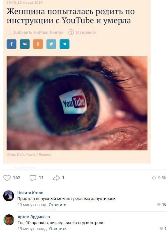The height and width of the screenshot is (232, 168).
Task: Share article via Twitter icon
Action: [51, 44]
